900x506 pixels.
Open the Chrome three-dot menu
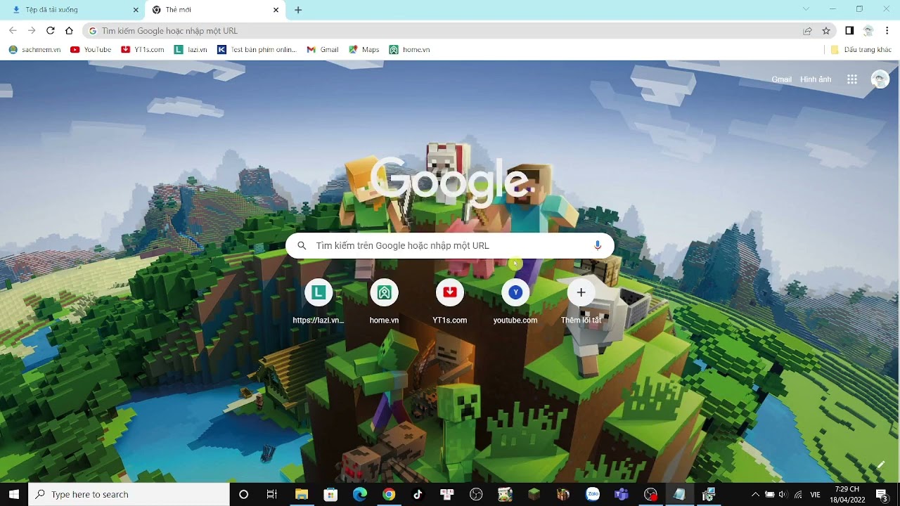click(x=887, y=30)
